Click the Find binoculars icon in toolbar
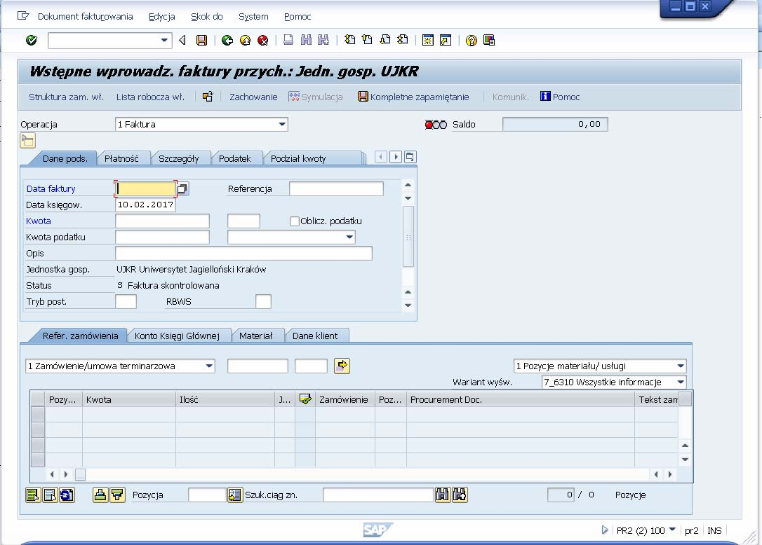The height and width of the screenshot is (545, 762). pos(306,41)
